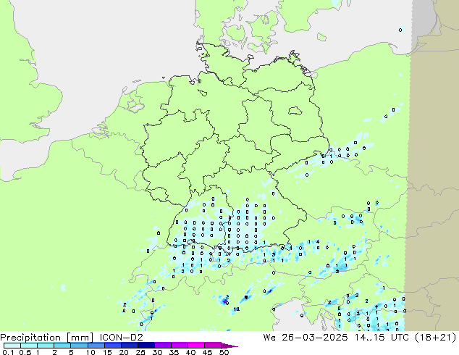Click the 'Precipitation' title text
Image resolution: width=459 pixels, height=355 pixels.
point(30,338)
